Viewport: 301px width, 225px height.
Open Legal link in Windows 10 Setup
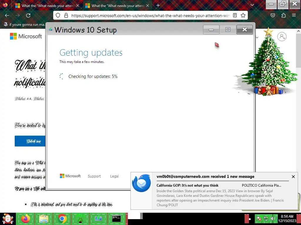coord(114,176)
